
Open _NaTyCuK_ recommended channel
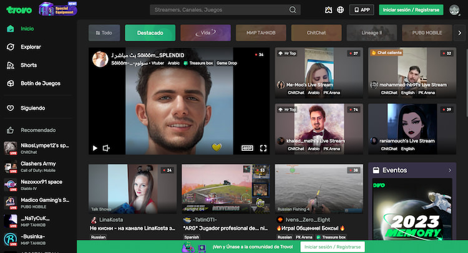click(x=38, y=221)
